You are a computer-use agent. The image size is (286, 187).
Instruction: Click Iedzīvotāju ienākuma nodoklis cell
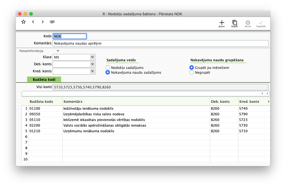point(136,108)
